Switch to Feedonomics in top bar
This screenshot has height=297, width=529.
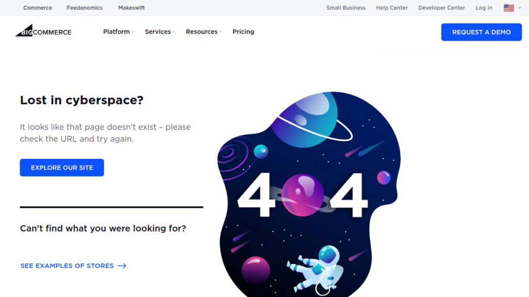85,8
